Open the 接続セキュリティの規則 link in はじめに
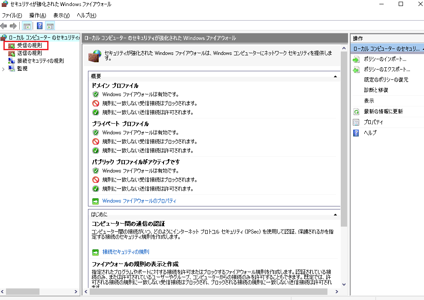Screen dimensions: 424x300 click(126, 252)
